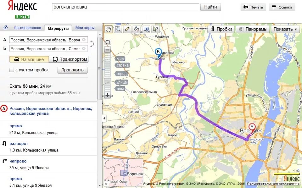Click the Губарево label on map
This screenshot has width=302, height=188.
tap(177, 62)
